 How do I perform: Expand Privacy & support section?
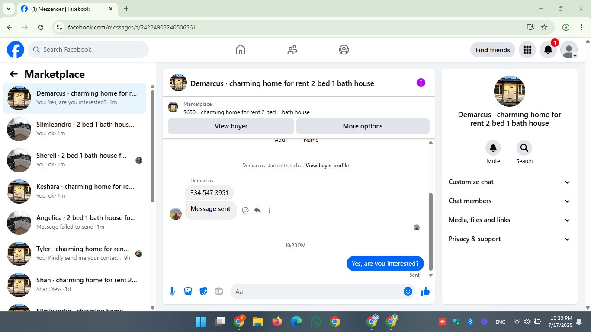[x=510, y=239]
